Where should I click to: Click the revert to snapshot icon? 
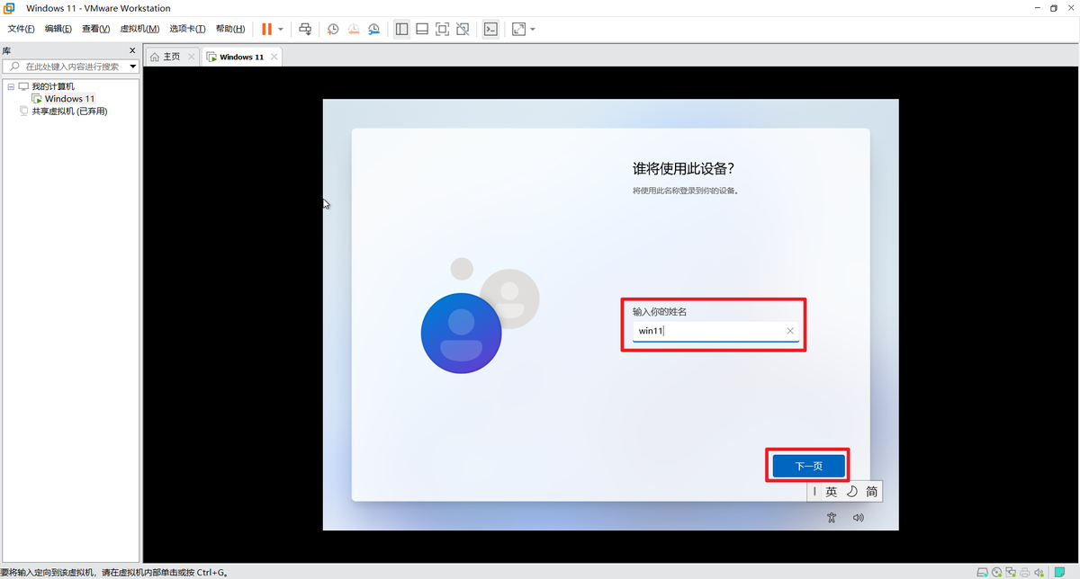click(x=353, y=29)
